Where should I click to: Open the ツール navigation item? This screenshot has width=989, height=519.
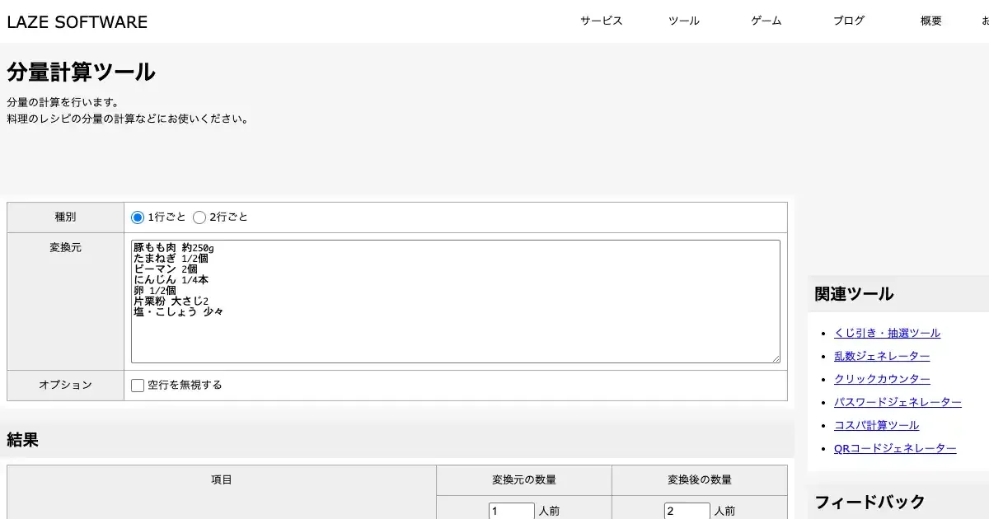683,21
